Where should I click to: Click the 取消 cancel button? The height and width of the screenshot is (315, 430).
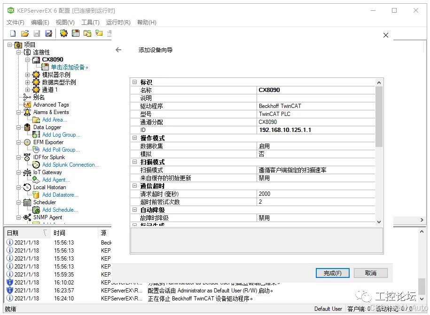[x=370, y=273]
